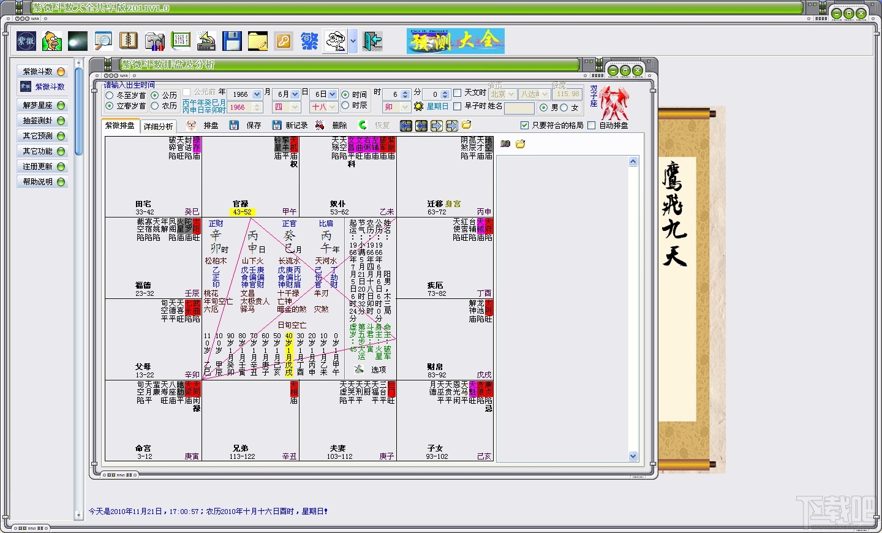This screenshot has width=882, height=533.
Task: Select the 农历 calendar radio button
Action: (155, 106)
